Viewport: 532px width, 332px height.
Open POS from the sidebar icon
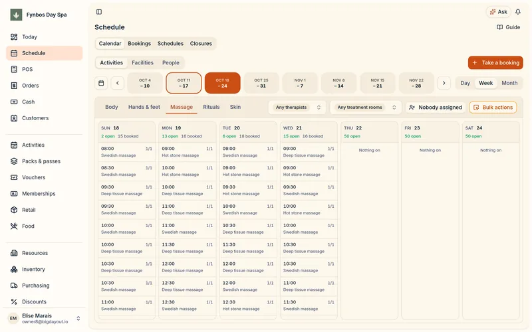pyautogui.click(x=14, y=69)
